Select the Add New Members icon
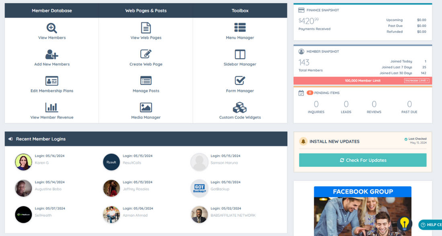The image size is (442, 236). click(52, 54)
